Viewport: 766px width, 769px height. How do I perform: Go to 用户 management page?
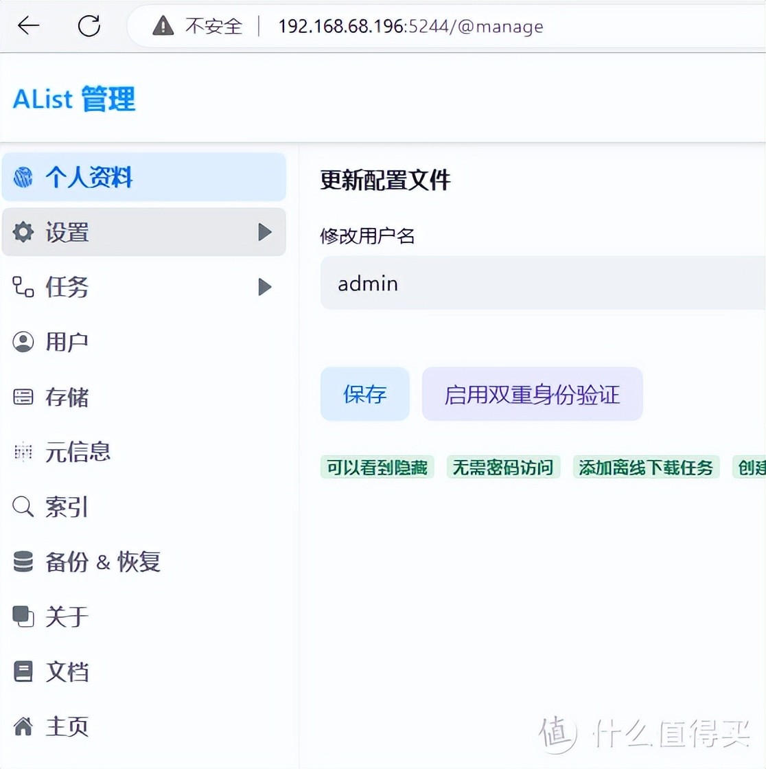tap(143, 342)
